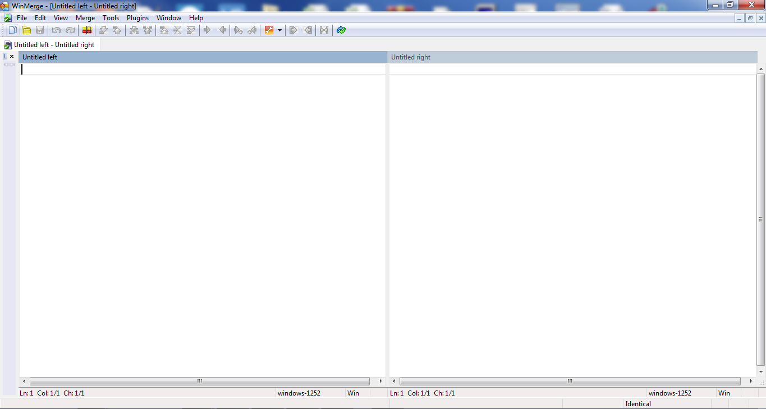Create a new blank comparison document
The height and width of the screenshot is (409, 766).
click(x=12, y=30)
